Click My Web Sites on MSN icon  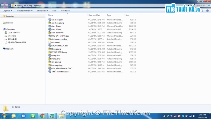tap(6, 42)
